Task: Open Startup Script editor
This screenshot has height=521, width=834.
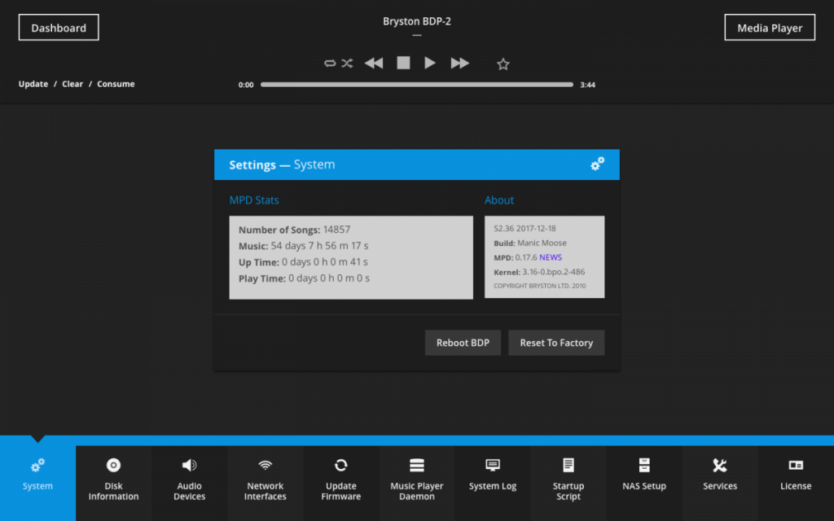Action: pos(568,484)
